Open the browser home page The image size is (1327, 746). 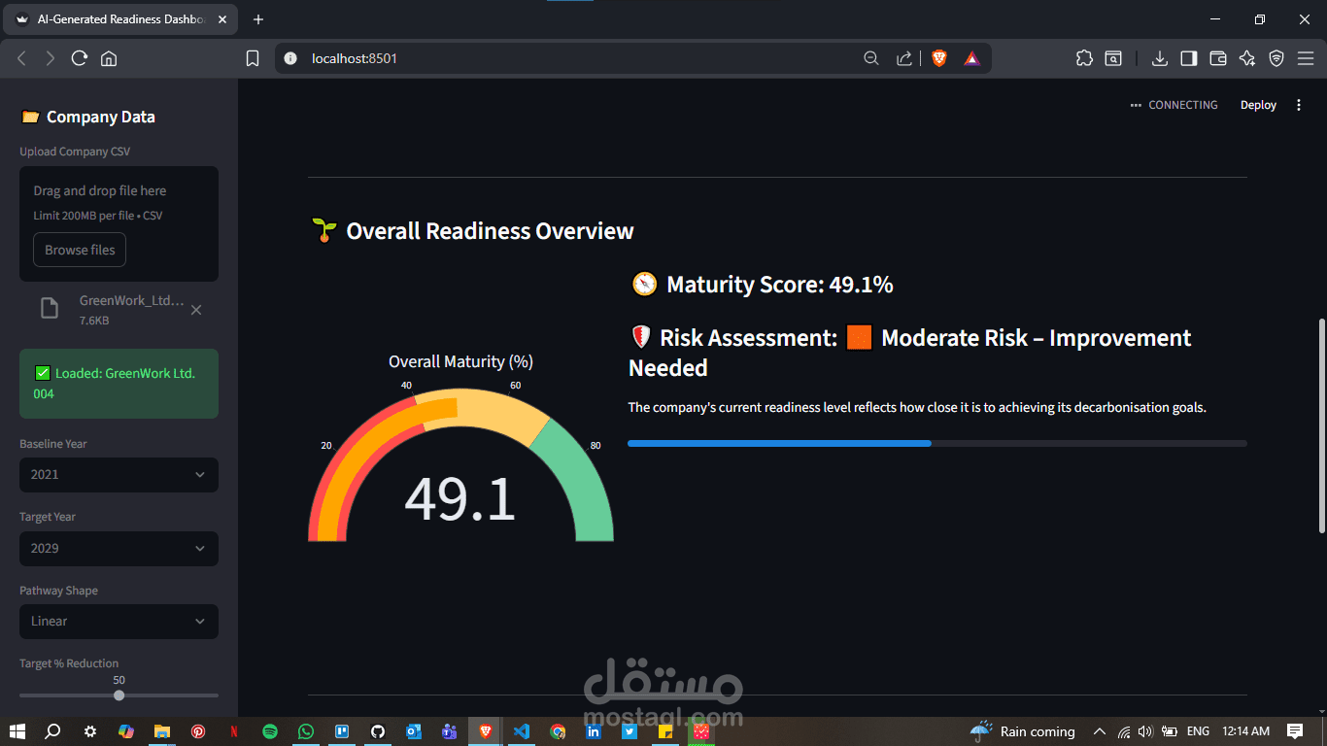point(109,58)
